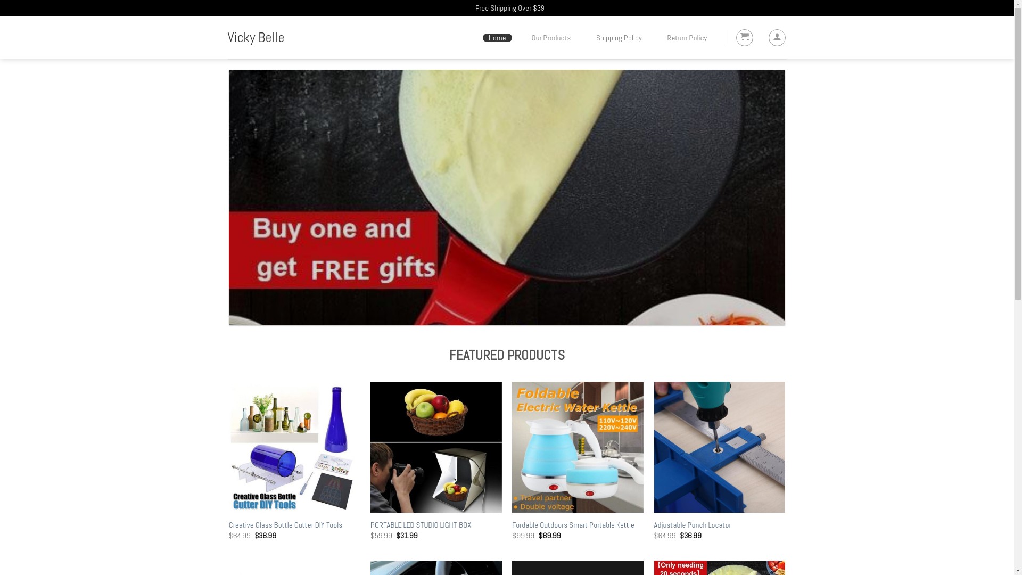1022x575 pixels.
Task: Select PORTABLE LED STUDIO LIGHT-BOX title
Action: 421,525
